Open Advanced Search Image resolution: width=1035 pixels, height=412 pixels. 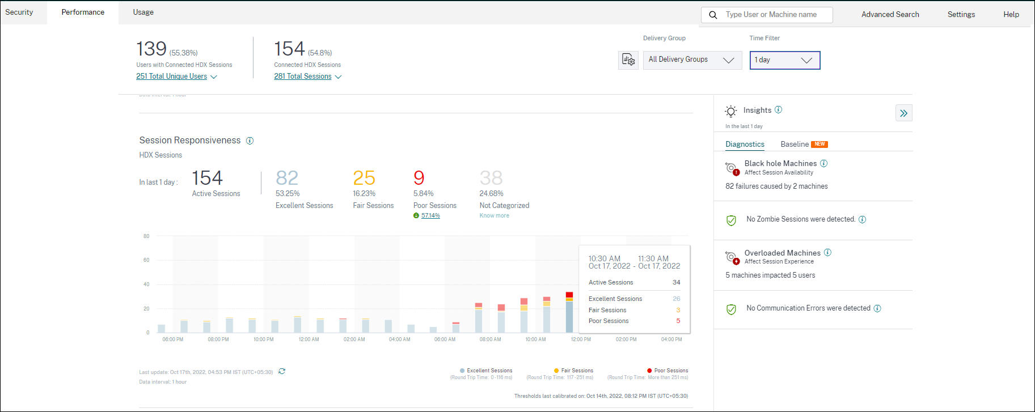(890, 15)
